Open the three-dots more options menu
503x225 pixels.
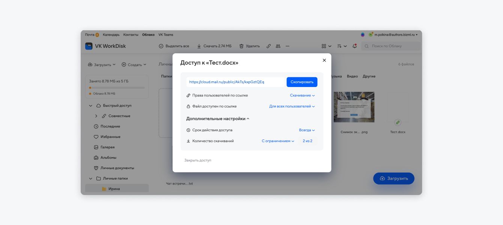(x=288, y=46)
